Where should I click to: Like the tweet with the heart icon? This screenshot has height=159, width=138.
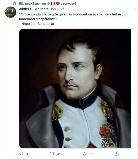(84, 154)
